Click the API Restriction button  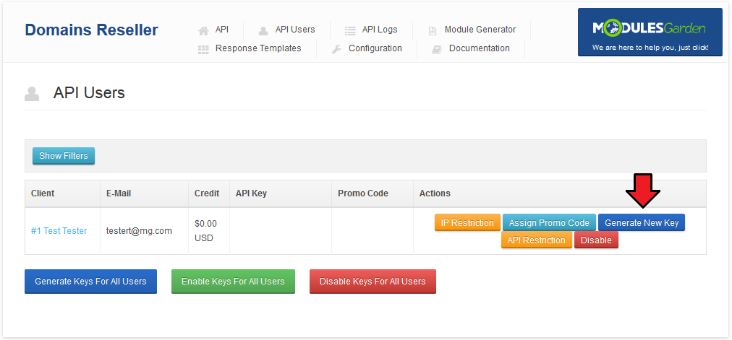tap(537, 240)
